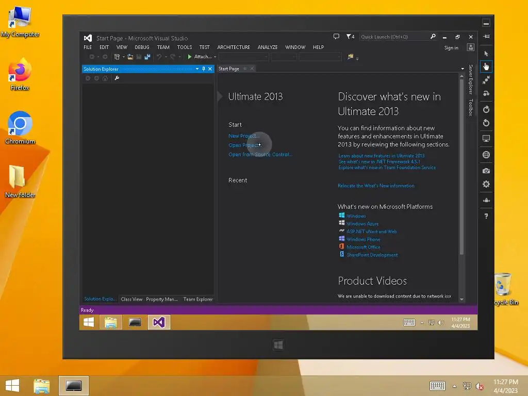Click Visual Studio button in inner taskbar
528x396 pixels.
pyautogui.click(x=159, y=322)
